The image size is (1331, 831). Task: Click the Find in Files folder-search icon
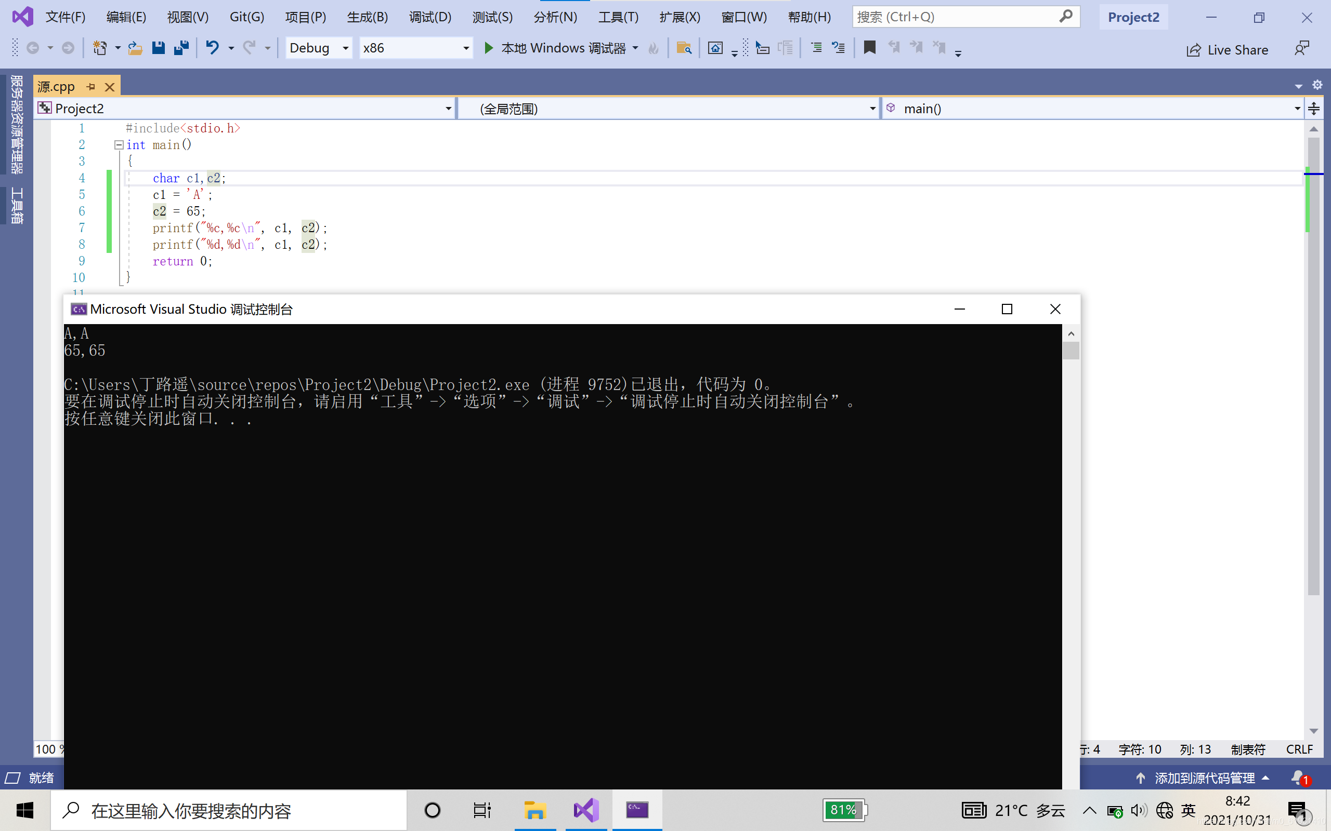coord(684,48)
